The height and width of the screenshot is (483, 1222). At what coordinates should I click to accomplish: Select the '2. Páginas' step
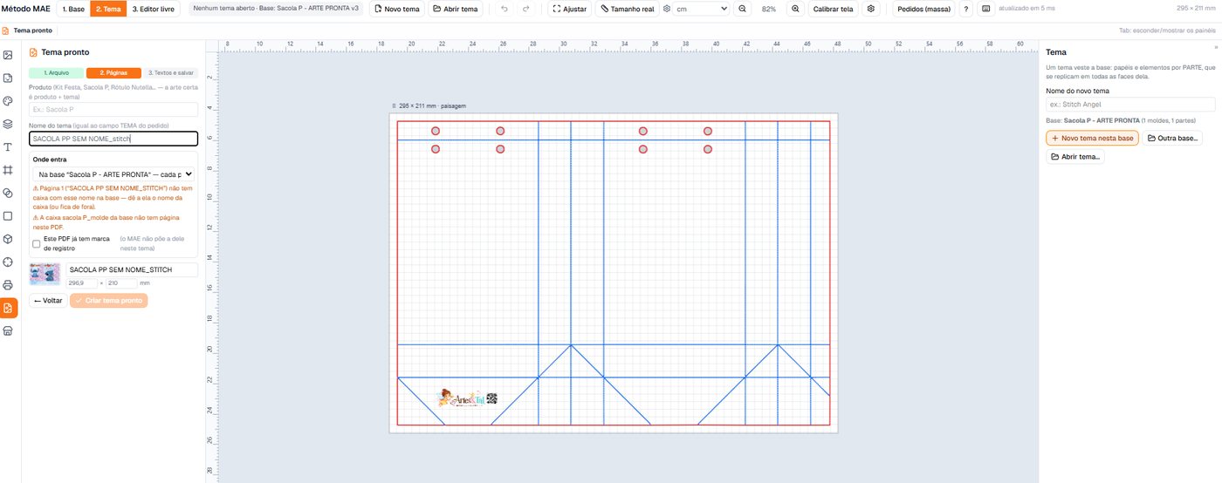[x=113, y=72]
